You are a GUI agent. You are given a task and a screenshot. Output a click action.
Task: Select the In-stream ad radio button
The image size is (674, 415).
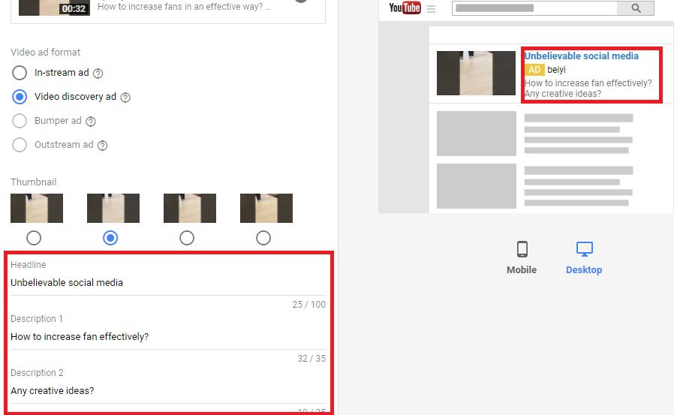click(20, 73)
